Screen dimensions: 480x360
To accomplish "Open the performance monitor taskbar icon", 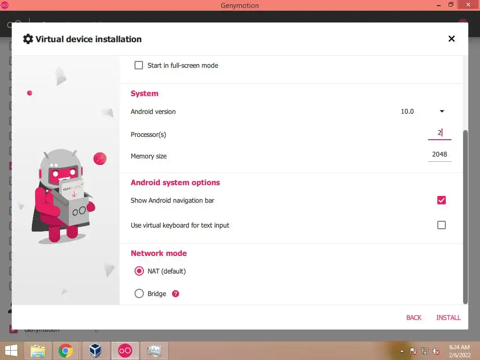I will pos(154,351).
